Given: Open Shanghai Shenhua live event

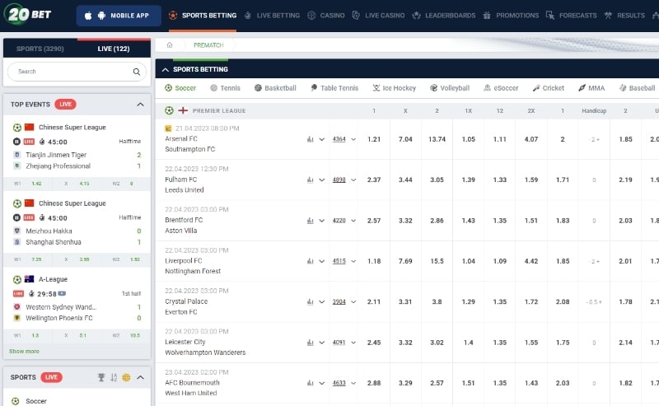Looking at the screenshot, I should (x=54, y=242).
